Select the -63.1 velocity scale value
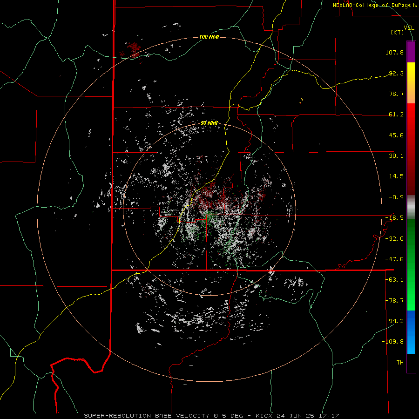Image resolution: width=419 pixels, height=419 pixels. (x=394, y=280)
